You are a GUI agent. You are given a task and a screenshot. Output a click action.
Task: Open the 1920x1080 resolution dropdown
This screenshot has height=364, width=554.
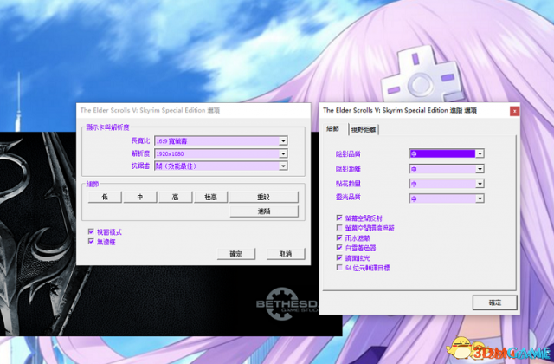pyautogui.click(x=221, y=153)
